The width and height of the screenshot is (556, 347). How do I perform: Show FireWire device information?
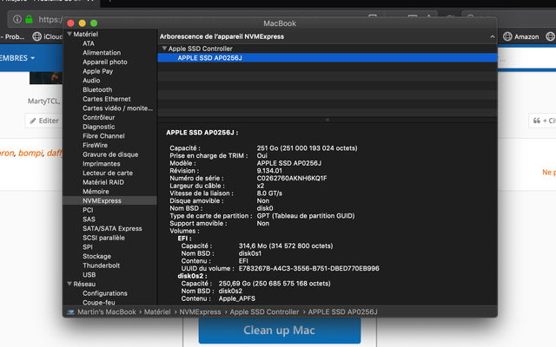(x=95, y=145)
